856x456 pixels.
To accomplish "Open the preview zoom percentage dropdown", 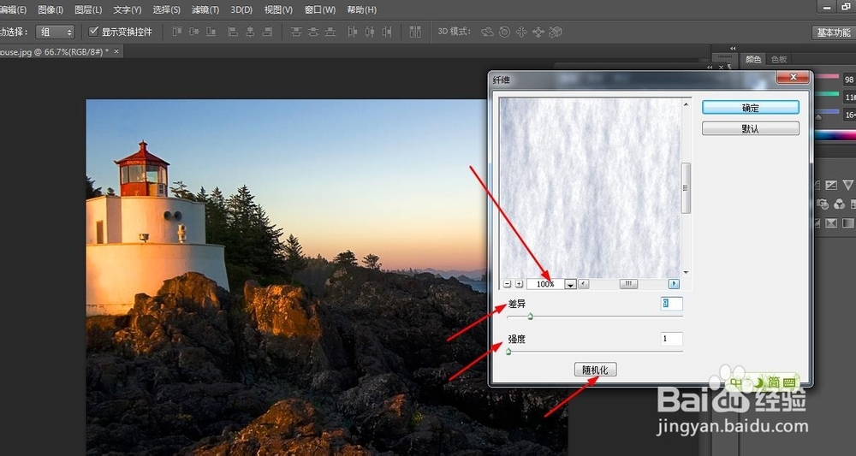I will click(x=570, y=284).
